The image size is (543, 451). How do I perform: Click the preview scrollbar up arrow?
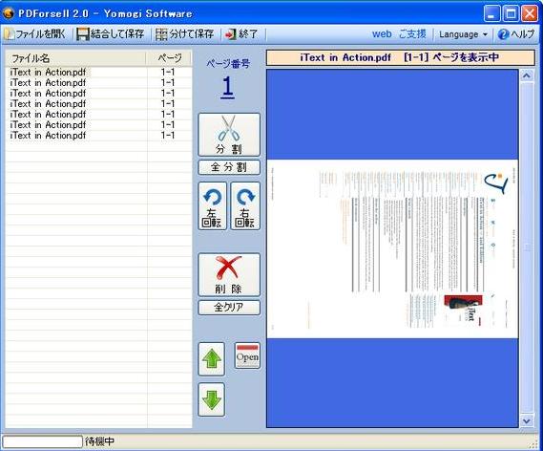tap(527, 75)
